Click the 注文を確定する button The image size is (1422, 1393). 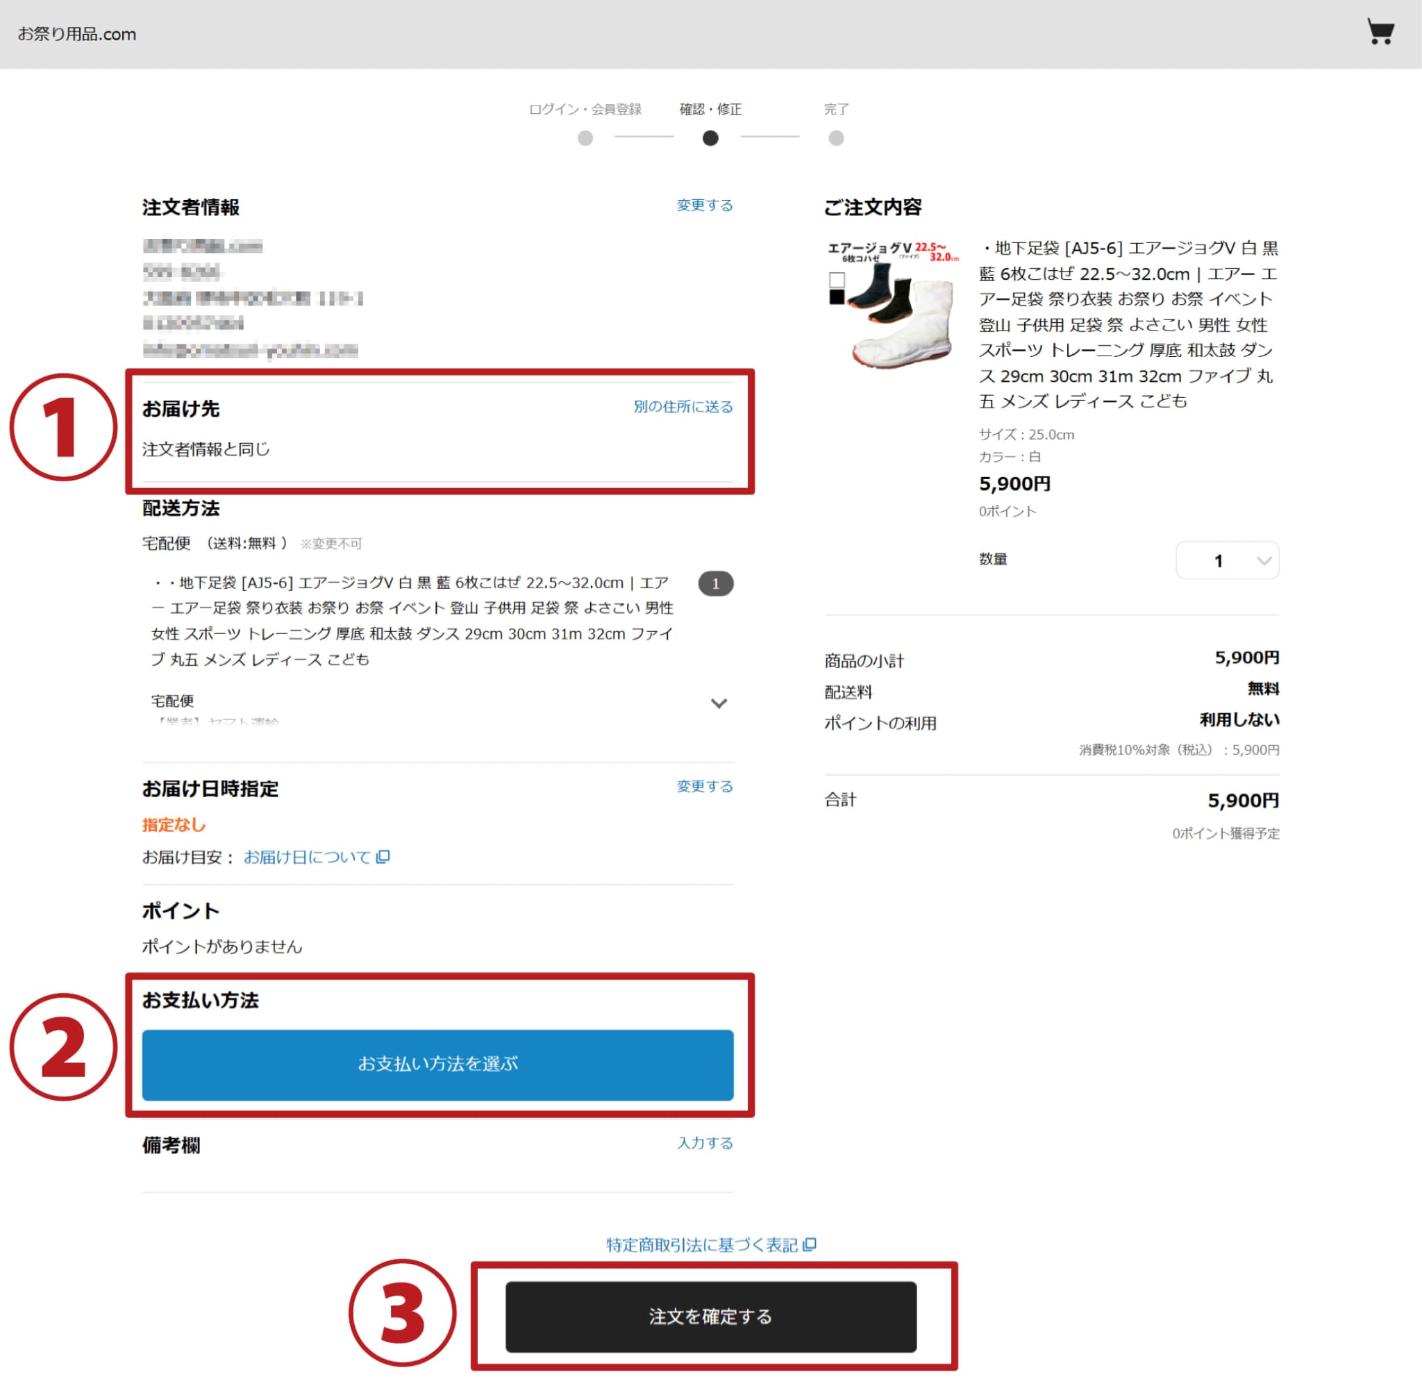pyautogui.click(x=710, y=1316)
